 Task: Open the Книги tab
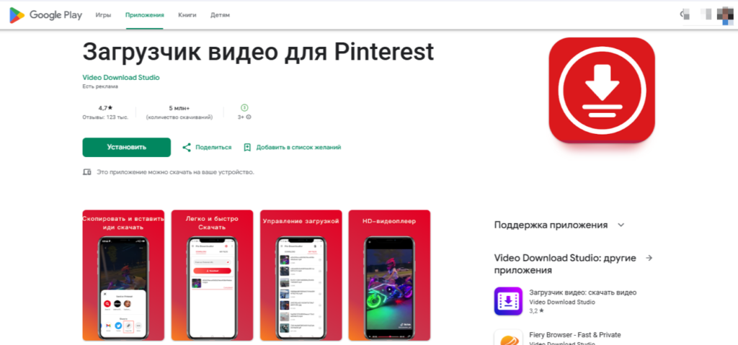(187, 15)
